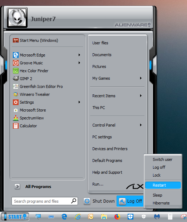The image size is (187, 222).
Task: Click the Juniper7 user name
Action: (x=43, y=19)
